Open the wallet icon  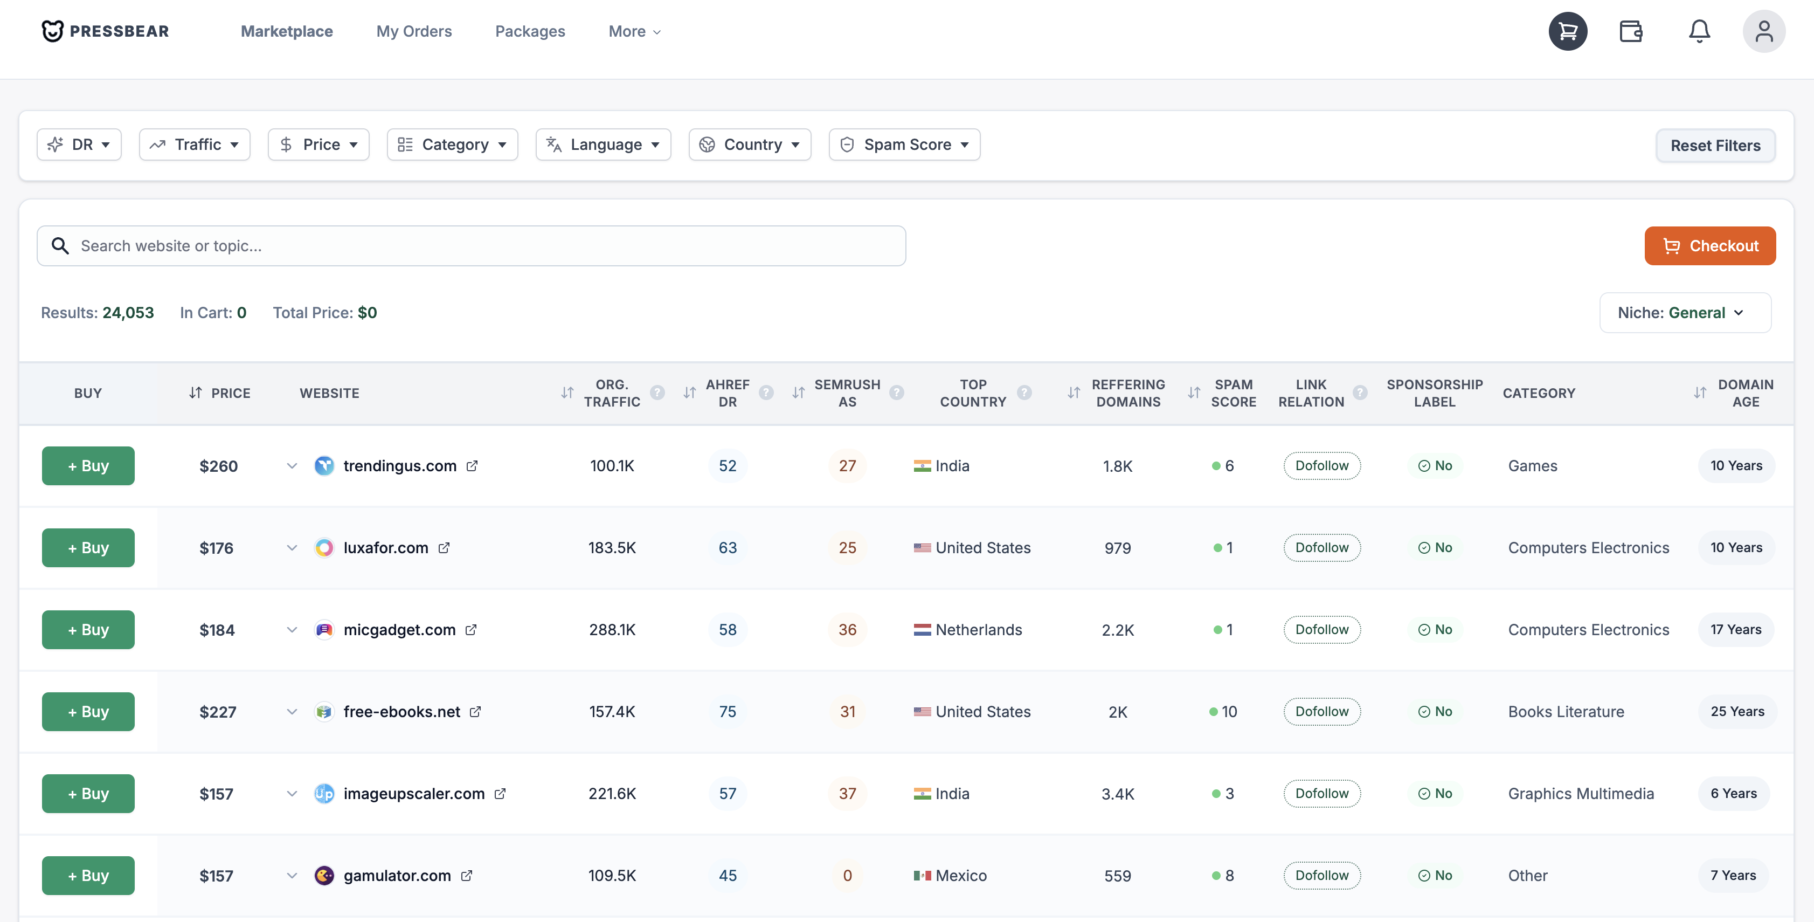pos(1630,31)
